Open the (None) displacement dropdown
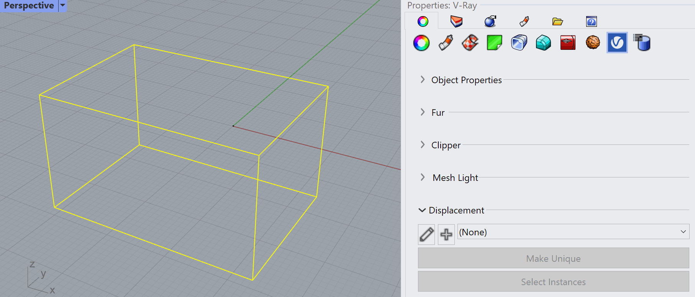The width and height of the screenshot is (695, 297). pyautogui.click(x=573, y=232)
